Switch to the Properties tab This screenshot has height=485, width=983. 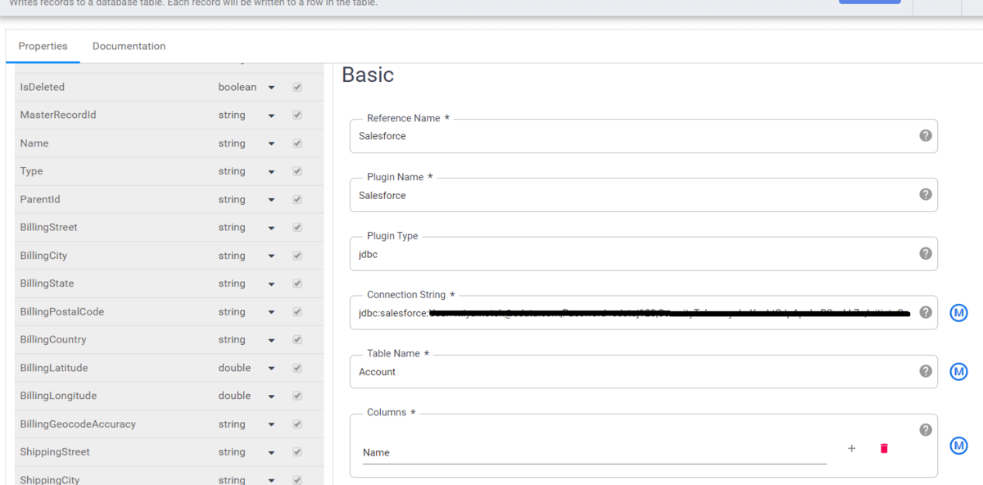click(43, 46)
